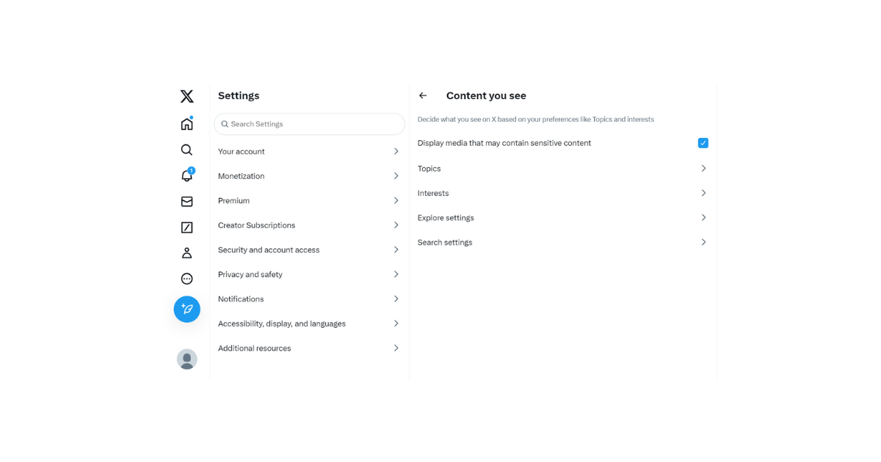This screenshot has width=881, height=462.
Task: Open Search settings link
Action: (445, 242)
